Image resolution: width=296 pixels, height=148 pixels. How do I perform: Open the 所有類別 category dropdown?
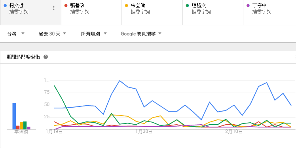pyautogui.click(x=94, y=34)
